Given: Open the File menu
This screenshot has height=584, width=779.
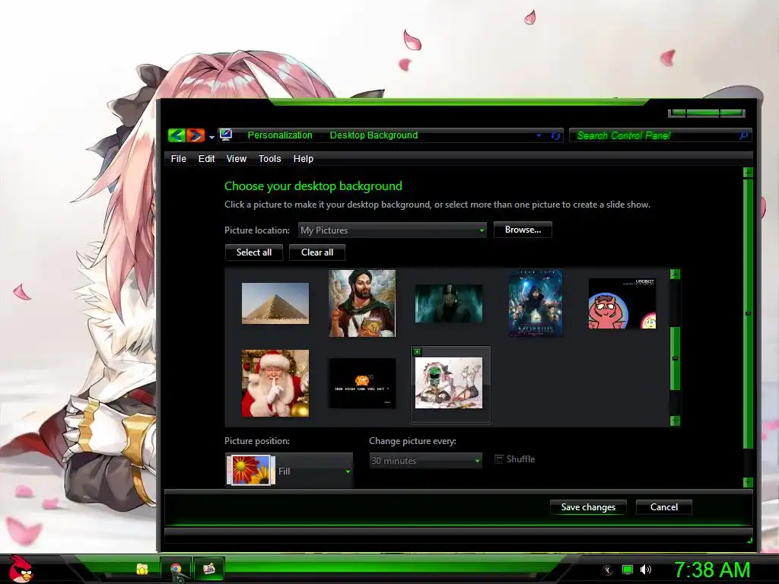Looking at the screenshot, I should click(x=178, y=158).
